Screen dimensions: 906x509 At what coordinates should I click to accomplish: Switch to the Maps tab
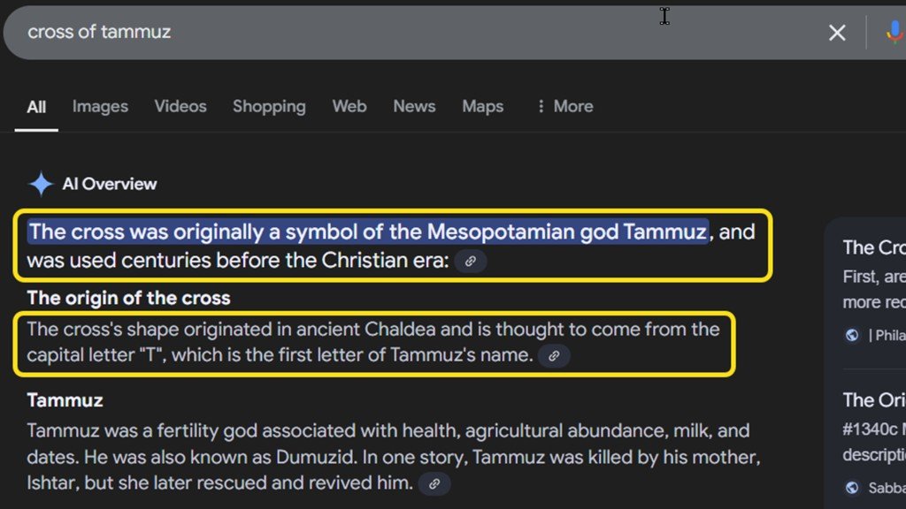(x=482, y=106)
